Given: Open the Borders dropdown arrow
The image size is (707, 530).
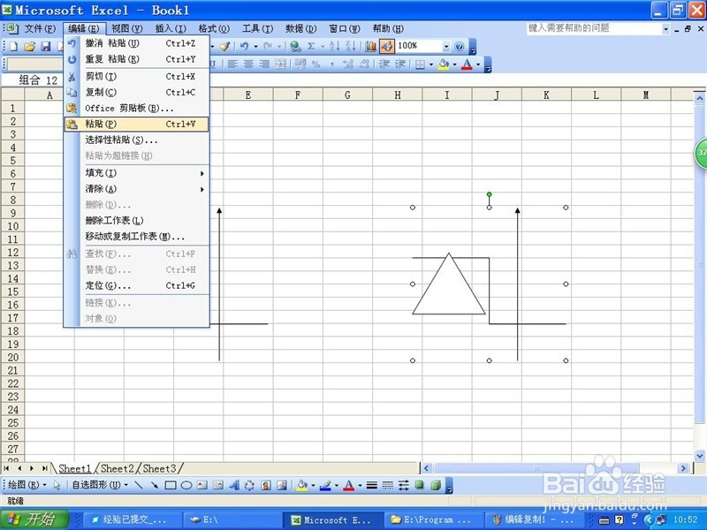Looking at the screenshot, I should (431, 64).
